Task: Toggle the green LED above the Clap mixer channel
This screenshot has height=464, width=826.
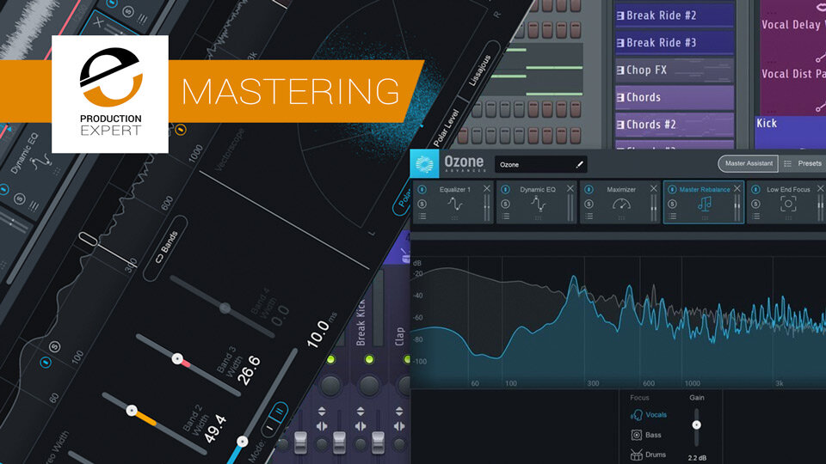Action: 407,360
